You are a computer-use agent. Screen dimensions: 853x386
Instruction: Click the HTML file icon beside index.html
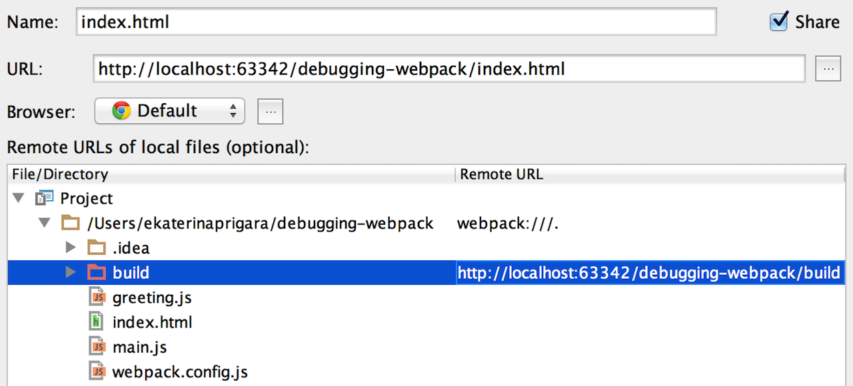click(x=97, y=321)
